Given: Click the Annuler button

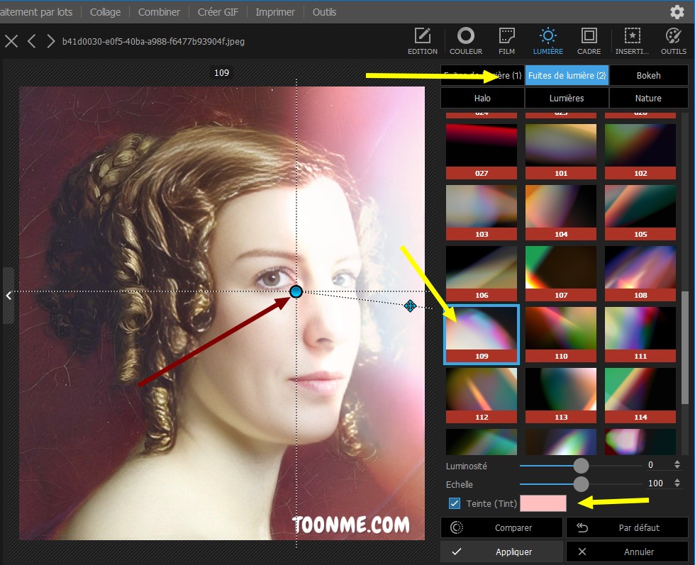Looking at the screenshot, I should (627, 552).
